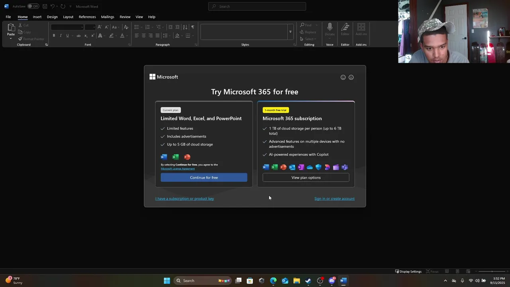This screenshot has width=510, height=287.
Task: Toggle Show/Hide paragraph marks
Action: coord(192,27)
